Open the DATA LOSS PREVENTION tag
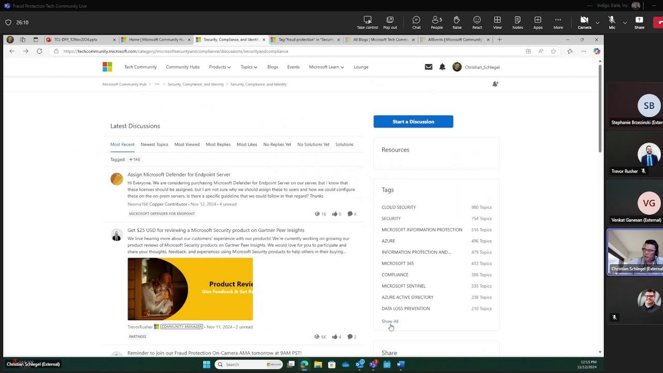The image size is (663, 373). click(406, 308)
